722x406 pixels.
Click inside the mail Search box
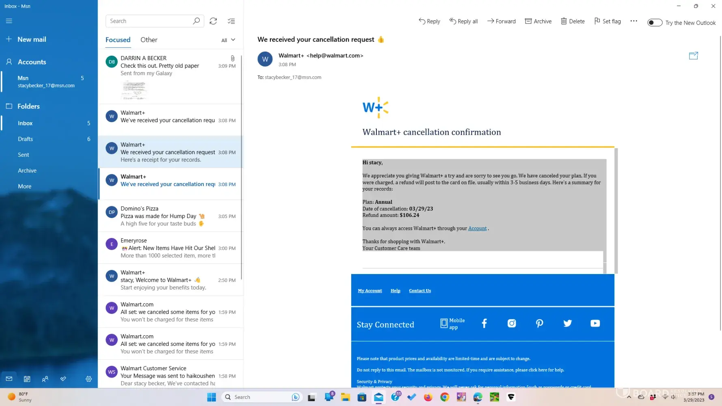click(x=150, y=21)
